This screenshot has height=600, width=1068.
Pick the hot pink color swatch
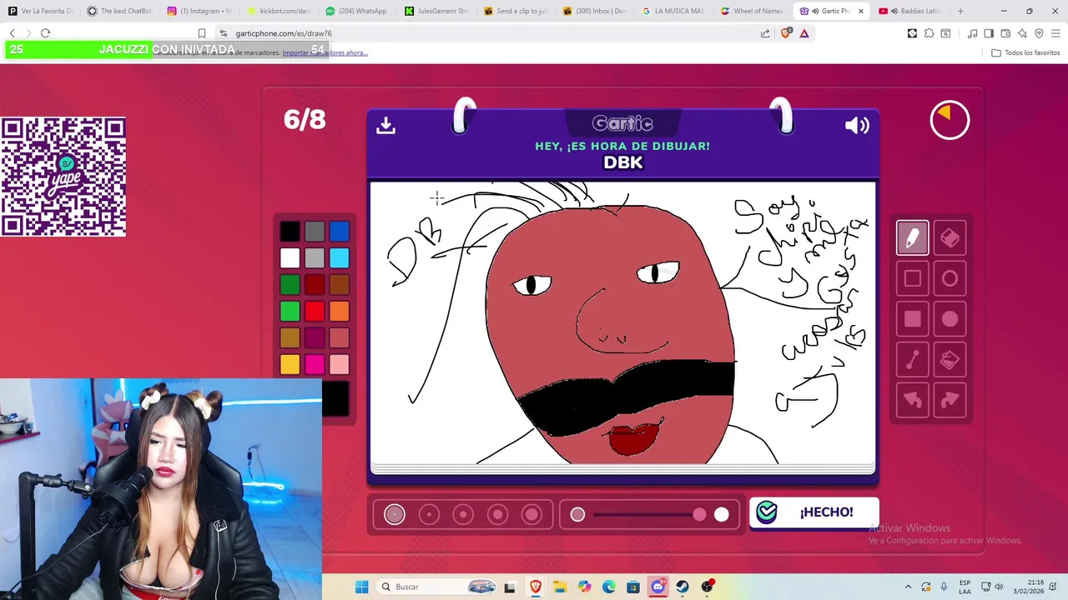315,365
